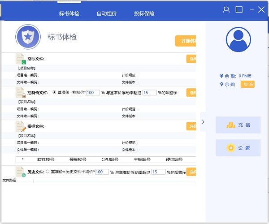Open 设置 settings button
Screen dimensions: 269x224
(238, 148)
